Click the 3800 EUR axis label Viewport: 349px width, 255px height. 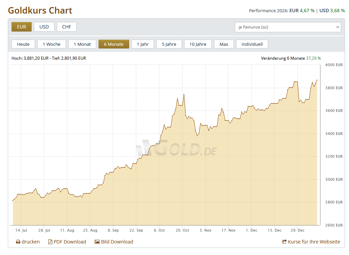point(334,88)
